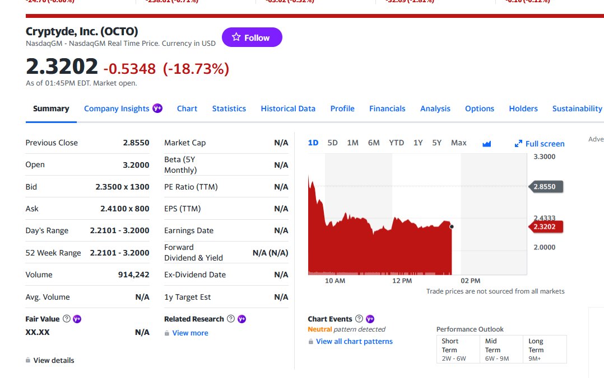The image size is (604, 378).
Task: Open the Related Research help question icon
Action: pos(231,319)
